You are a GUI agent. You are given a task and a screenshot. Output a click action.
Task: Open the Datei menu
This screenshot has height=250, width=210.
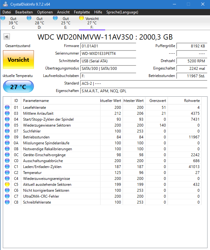click(7, 12)
